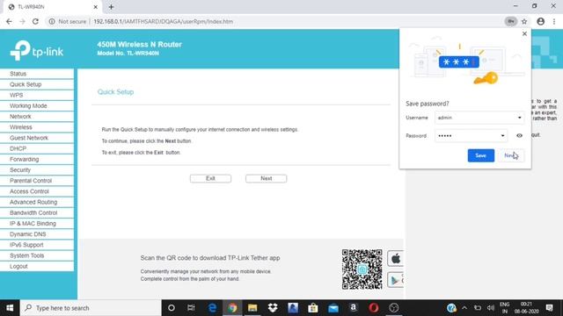Click Never in password popup
This screenshot has width=563, height=316.
(x=510, y=155)
